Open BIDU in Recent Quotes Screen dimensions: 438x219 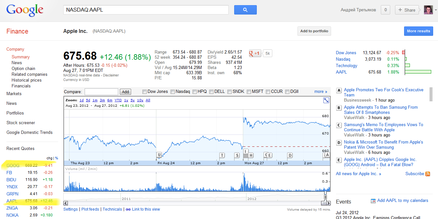11,180
